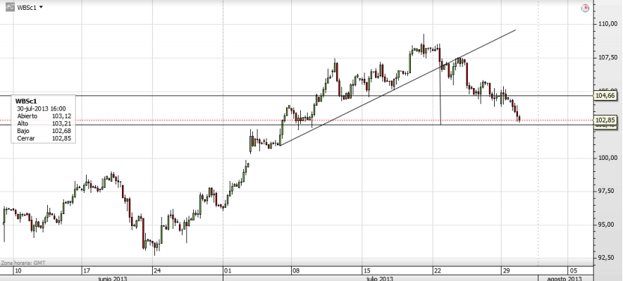Click the date label 24 on the time axis

(x=157, y=270)
